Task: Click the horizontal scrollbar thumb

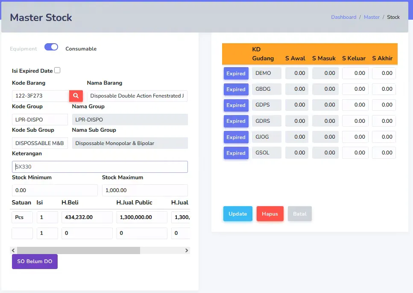Action: [79, 250]
